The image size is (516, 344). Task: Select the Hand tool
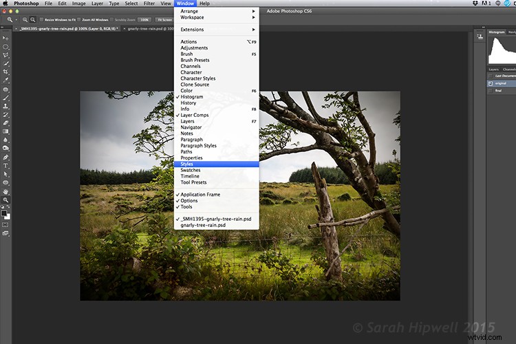(6, 191)
